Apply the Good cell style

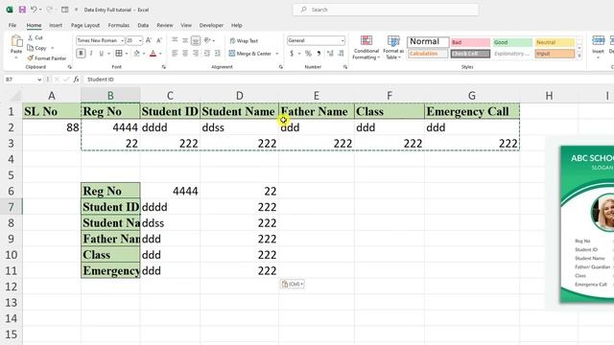pos(512,42)
